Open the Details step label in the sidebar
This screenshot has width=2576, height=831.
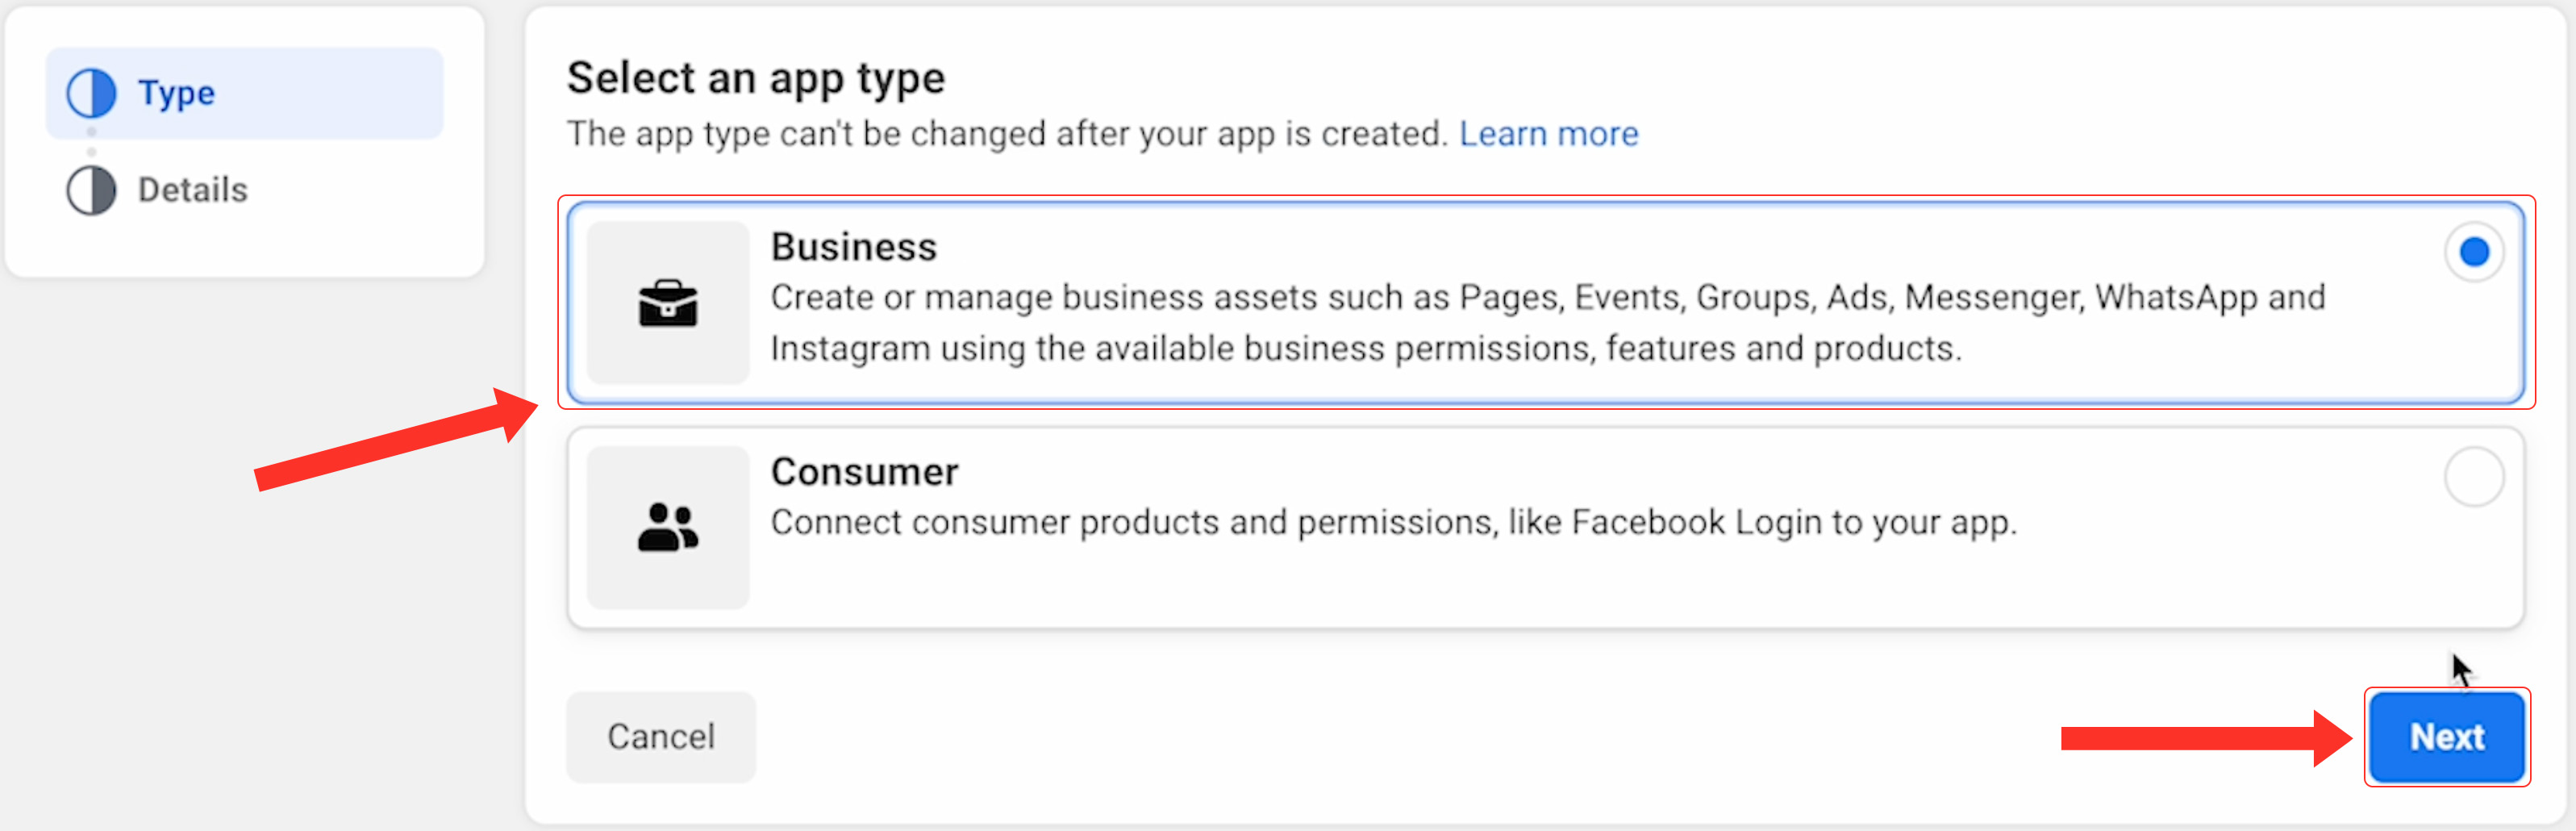[x=193, y=190]
